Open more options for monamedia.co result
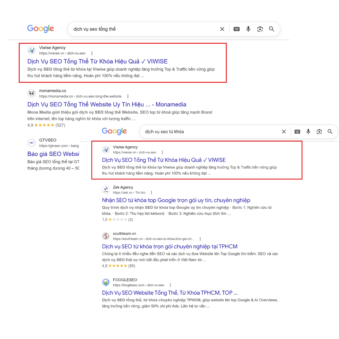Viewport: 339px width, 339px height. coord(128,96)
